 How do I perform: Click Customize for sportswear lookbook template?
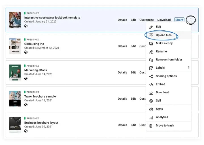coord(146,20)
